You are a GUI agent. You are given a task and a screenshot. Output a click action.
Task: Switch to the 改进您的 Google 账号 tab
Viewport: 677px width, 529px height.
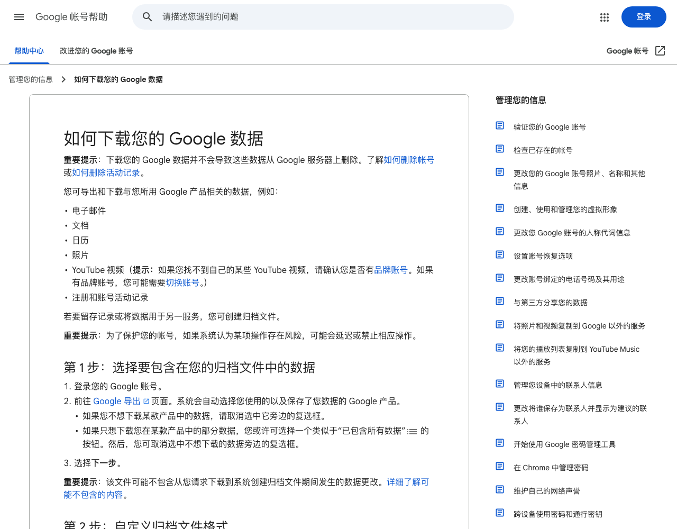tap(96, 51)
